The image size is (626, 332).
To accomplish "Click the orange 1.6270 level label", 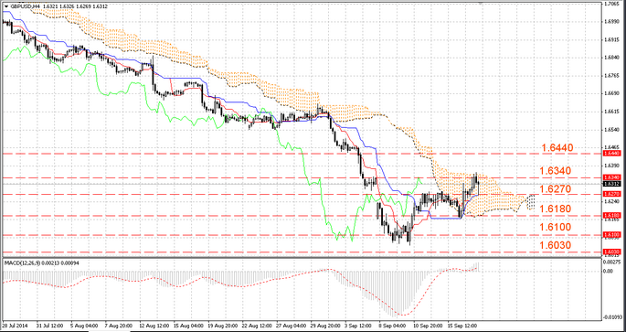I will tap(556, 188).
